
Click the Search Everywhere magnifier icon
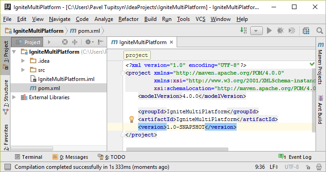(x=320, y=31)
